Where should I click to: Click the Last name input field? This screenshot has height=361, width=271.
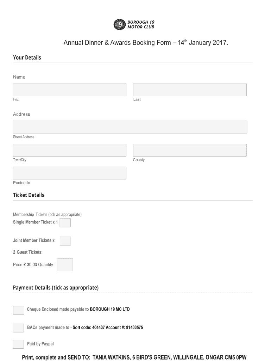(190, 90)
